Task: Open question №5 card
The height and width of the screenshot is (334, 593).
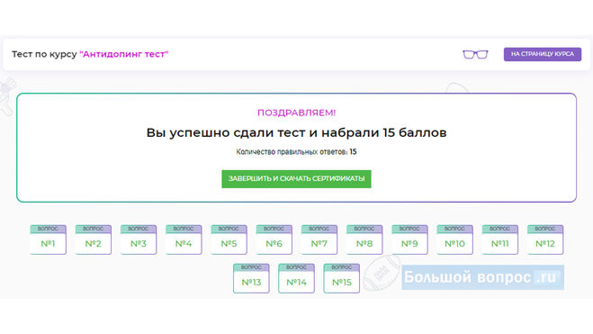Action: coord(229,239)
